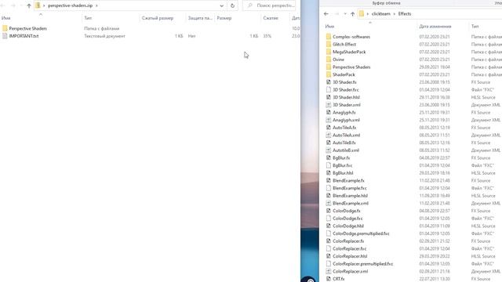
Task: Select the 3D Shader.fxc file icon
Action: point(329,90)
